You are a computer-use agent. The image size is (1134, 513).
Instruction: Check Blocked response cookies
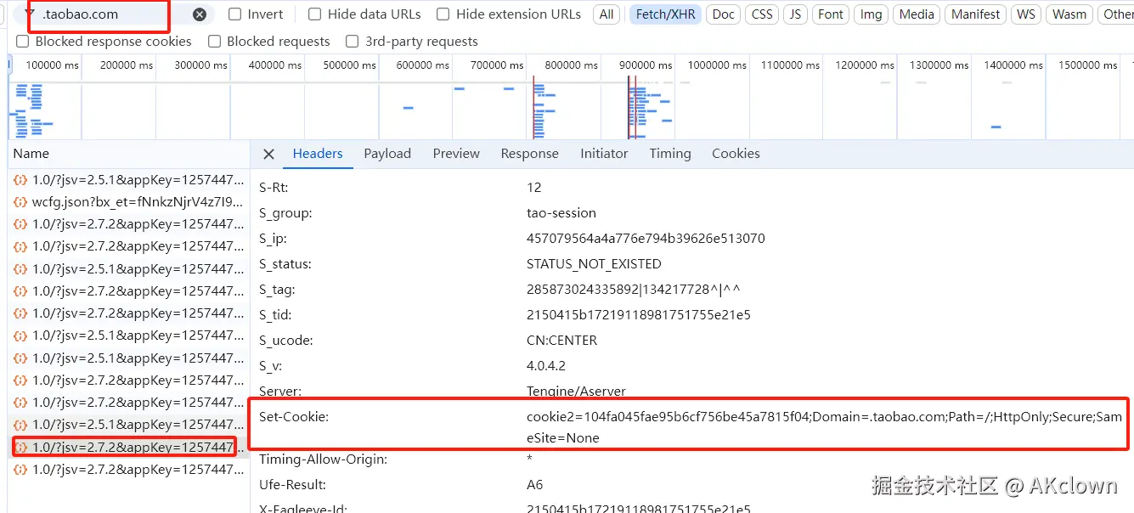tap(22, 42)
